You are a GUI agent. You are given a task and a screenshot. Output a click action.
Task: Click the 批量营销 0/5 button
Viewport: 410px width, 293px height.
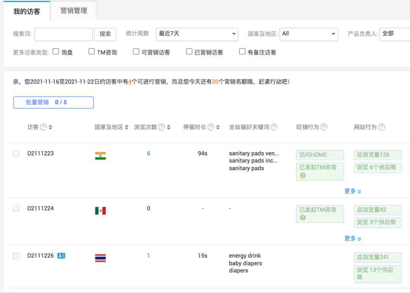click(54, 102)
